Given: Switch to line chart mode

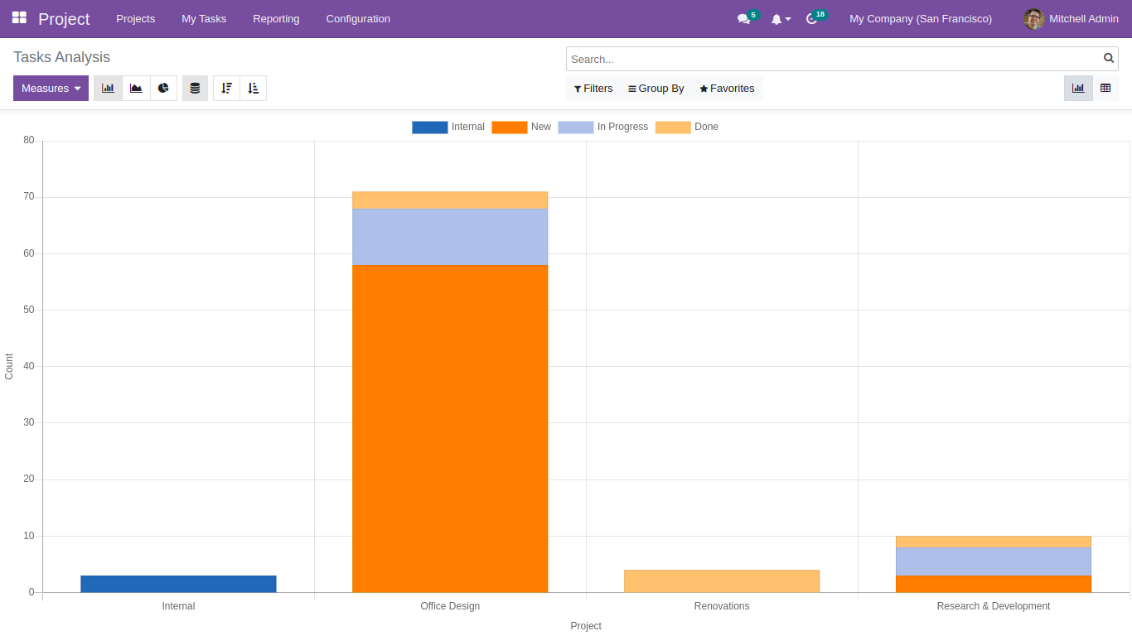Looking at the screenshot, I should coord(136,89).
